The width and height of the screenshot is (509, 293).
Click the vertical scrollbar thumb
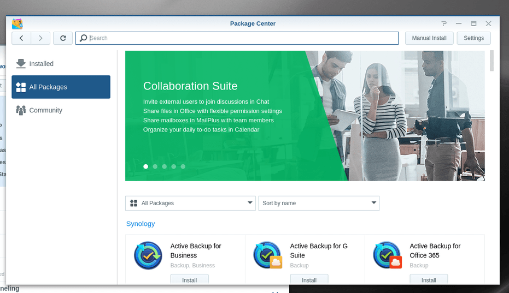492,61
